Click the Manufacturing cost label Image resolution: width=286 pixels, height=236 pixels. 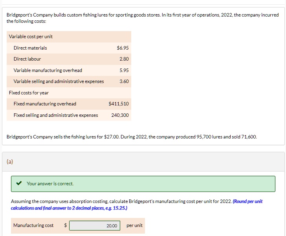click(x=33, y=225)
